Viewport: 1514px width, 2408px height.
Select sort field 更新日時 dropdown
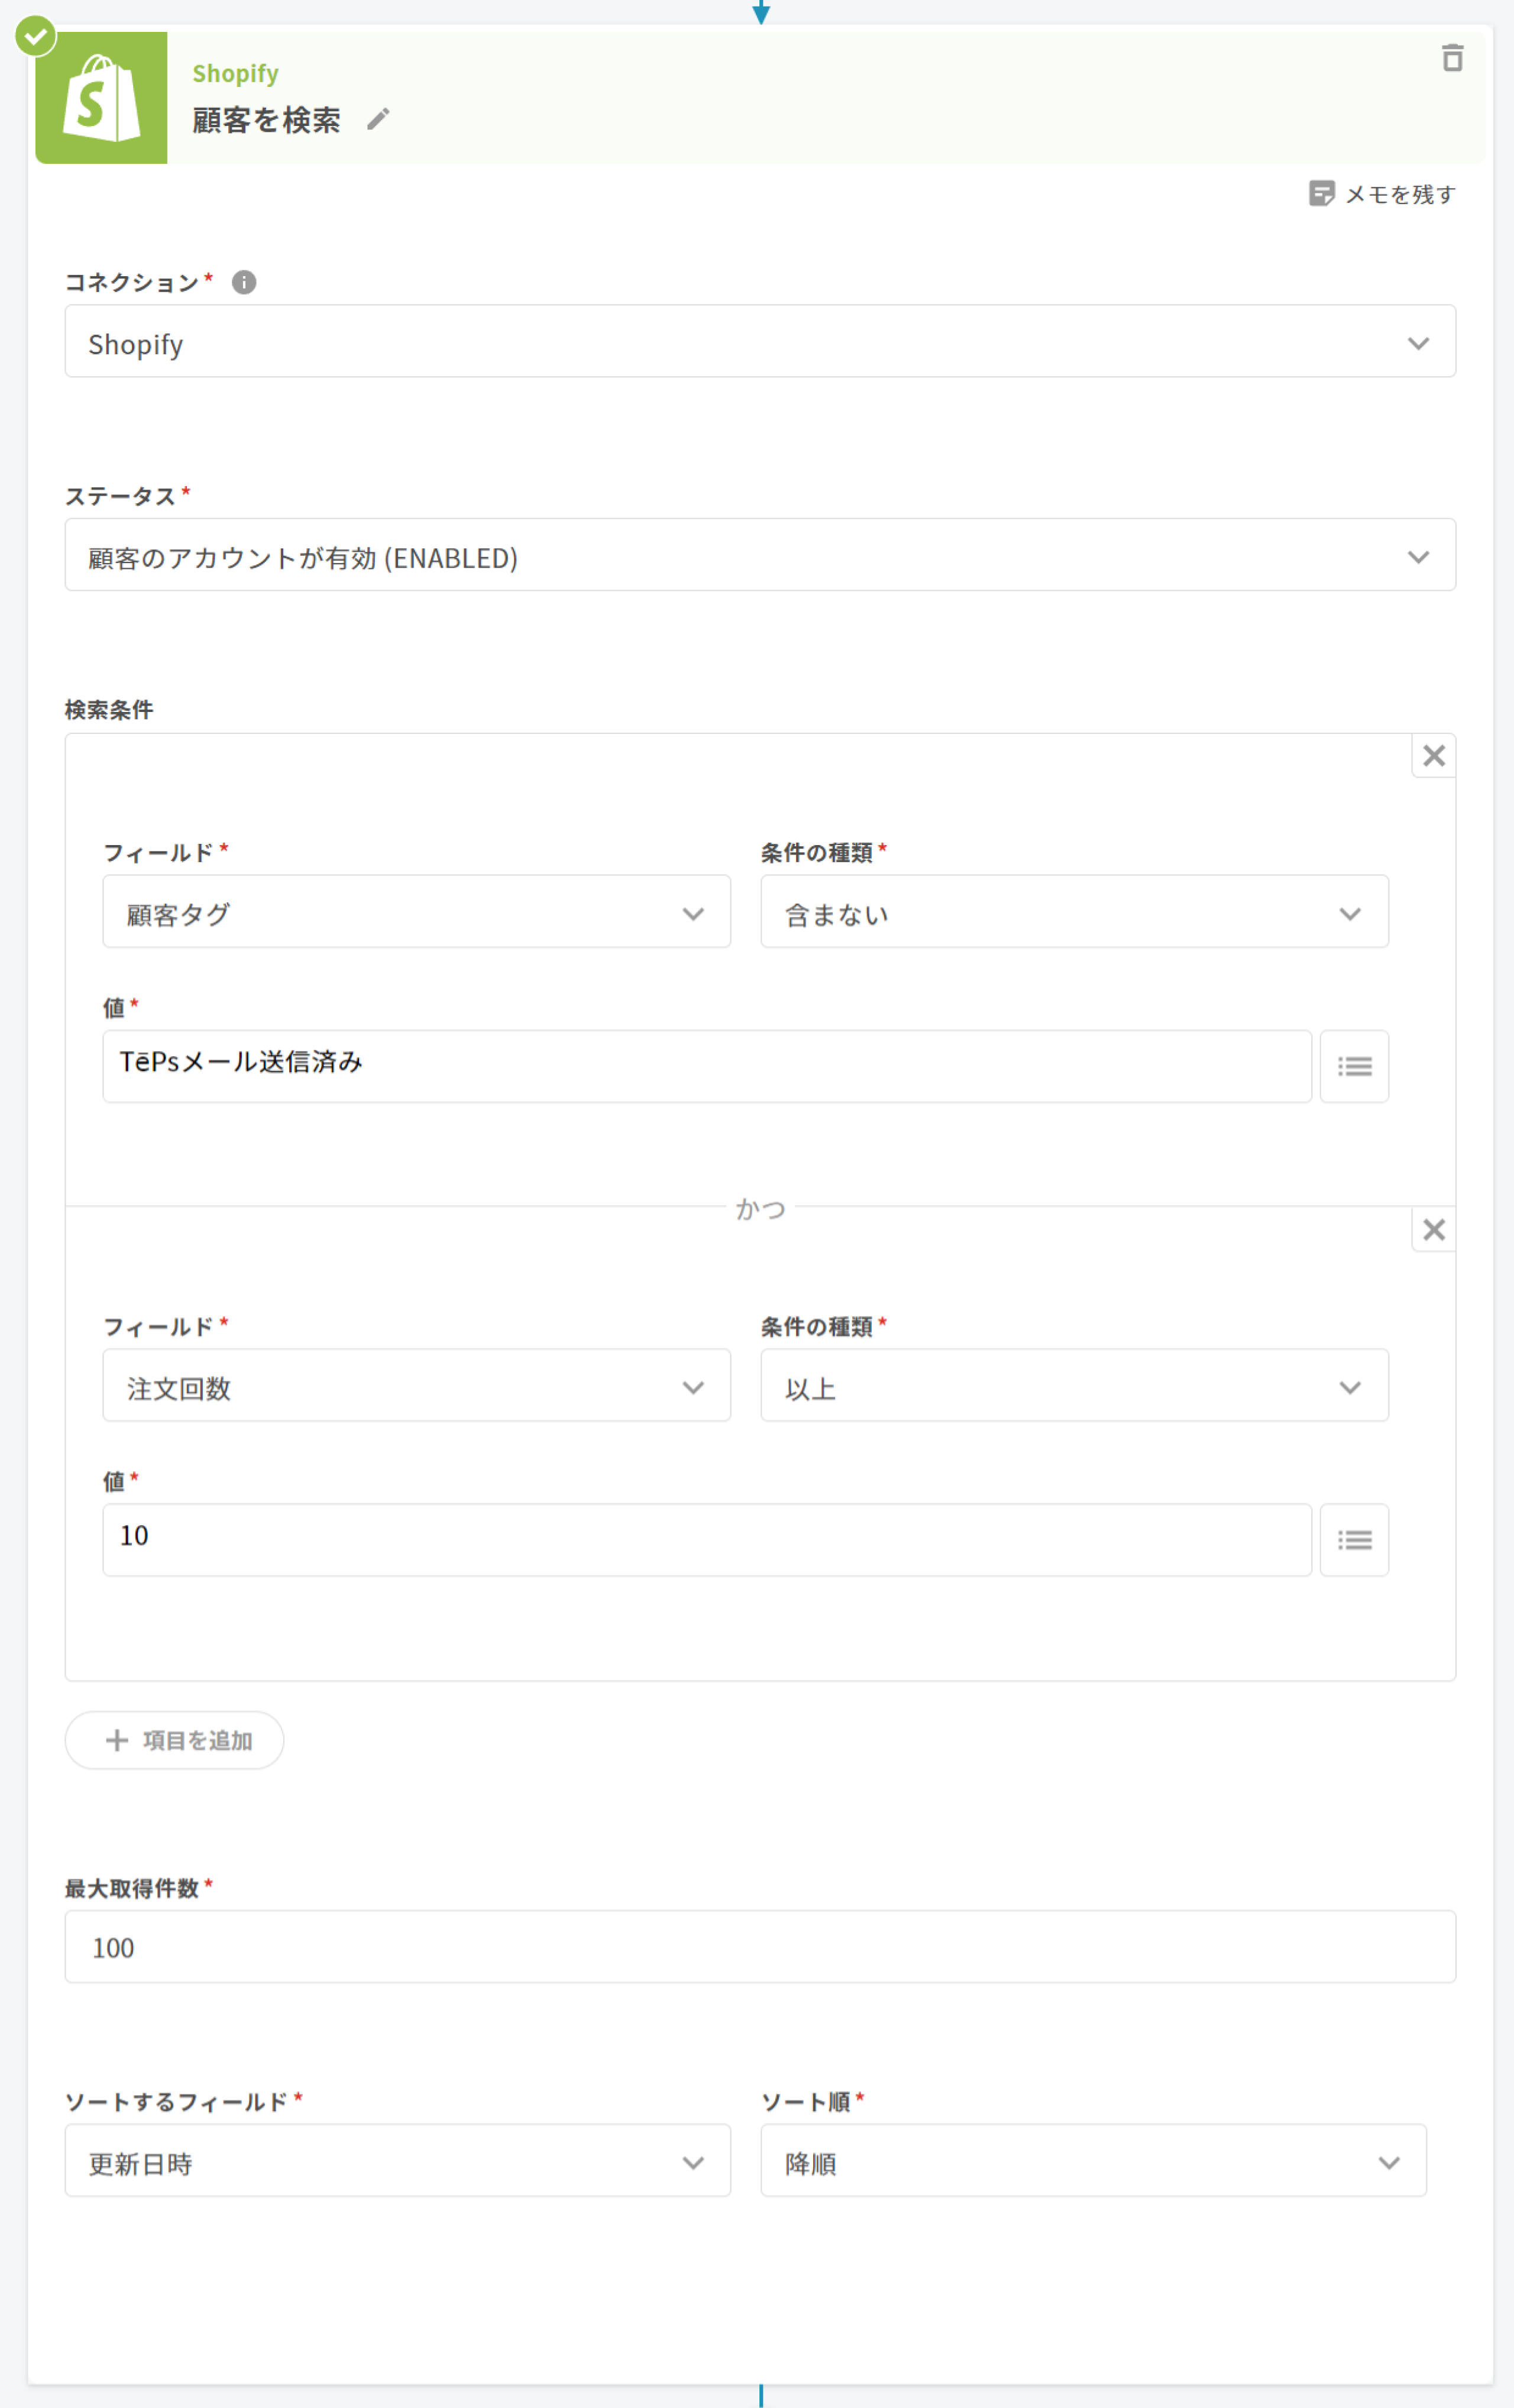(x=397, y=2161)
